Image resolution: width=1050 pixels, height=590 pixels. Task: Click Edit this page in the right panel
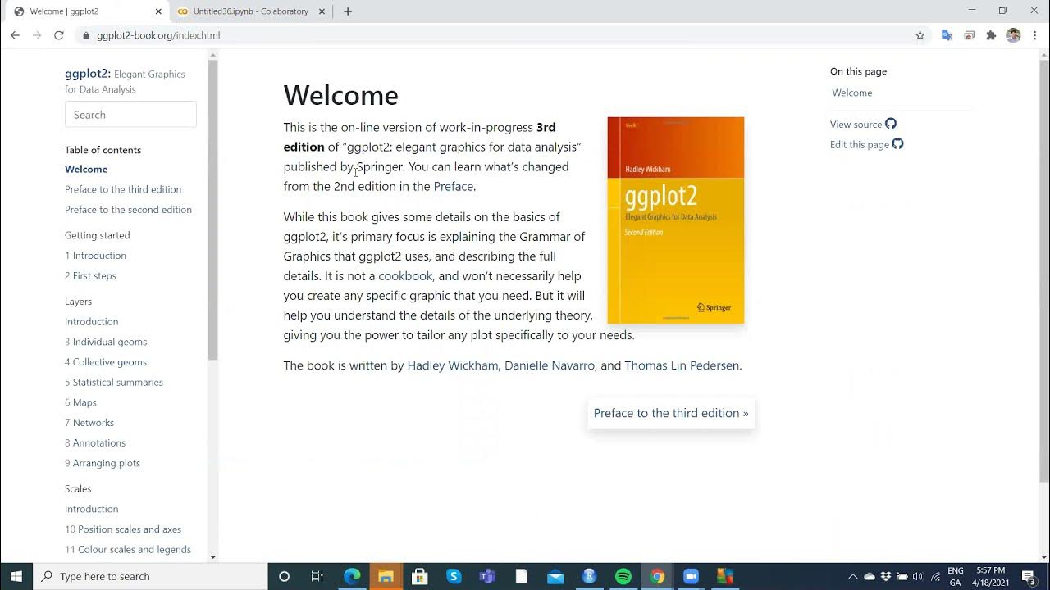(x=860, y=144)
